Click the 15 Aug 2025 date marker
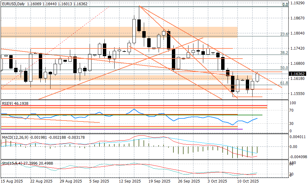 tap(12, 181)
